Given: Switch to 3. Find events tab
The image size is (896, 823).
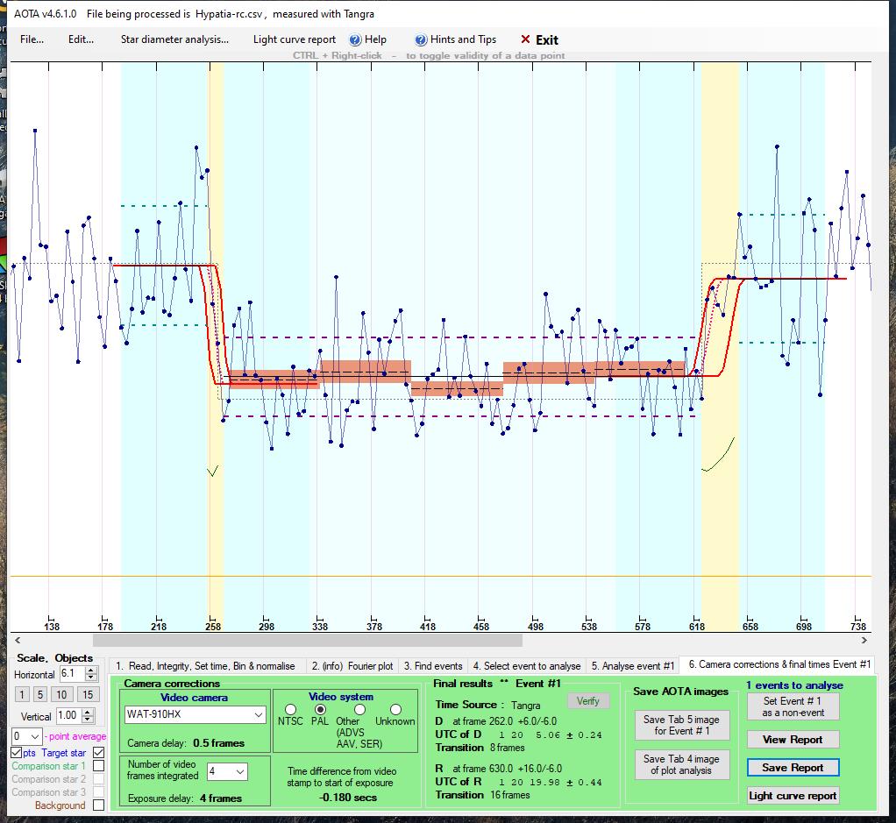Looking at the screenshot, I should pos(433,666).
